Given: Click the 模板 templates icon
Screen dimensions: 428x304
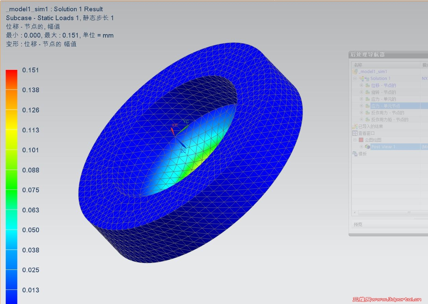Looking at the screenshot, I should [355, 154].
